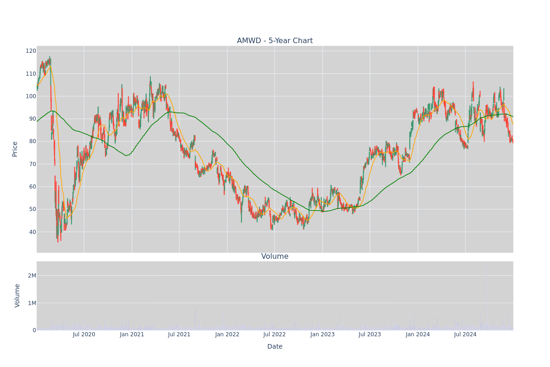This screenshot has height=367, width=550.
Task: Click the "Jul 2020" date label
Action: 84,334
